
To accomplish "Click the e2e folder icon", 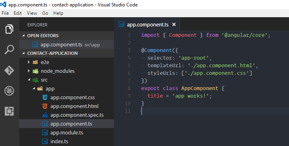I will [35, 62].
